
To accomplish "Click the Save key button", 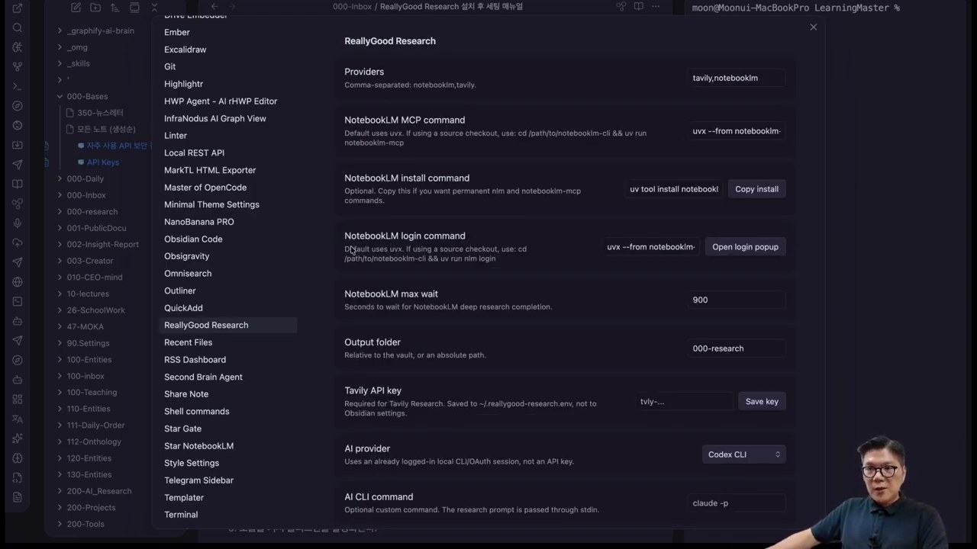I will [762, 401].
